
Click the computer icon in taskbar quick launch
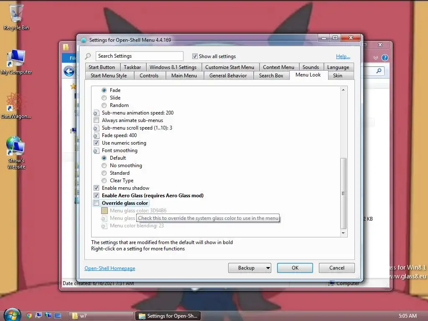click(38, 316)
